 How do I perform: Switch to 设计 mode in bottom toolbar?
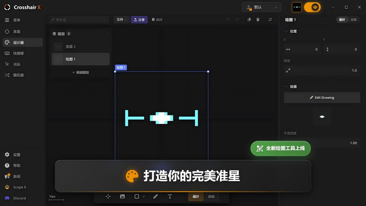pyautogui.click(x=196, y=197)
